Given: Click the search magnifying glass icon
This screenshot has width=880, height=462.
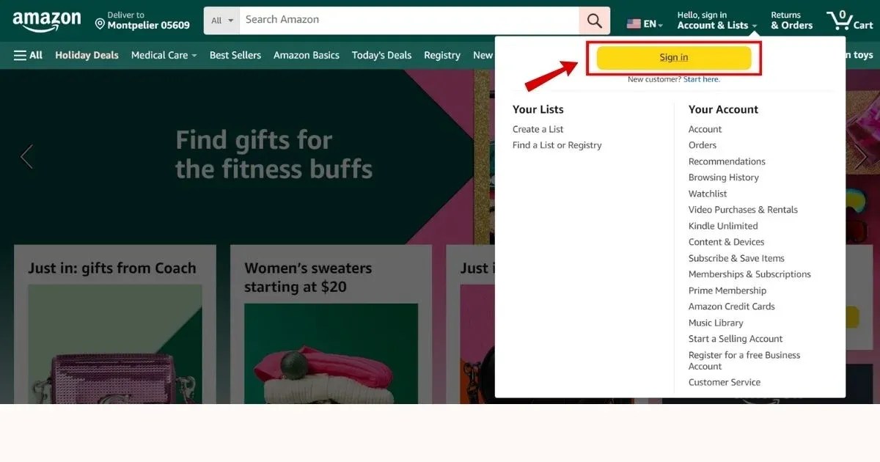Looking at the screenshot, I should 594,20.
